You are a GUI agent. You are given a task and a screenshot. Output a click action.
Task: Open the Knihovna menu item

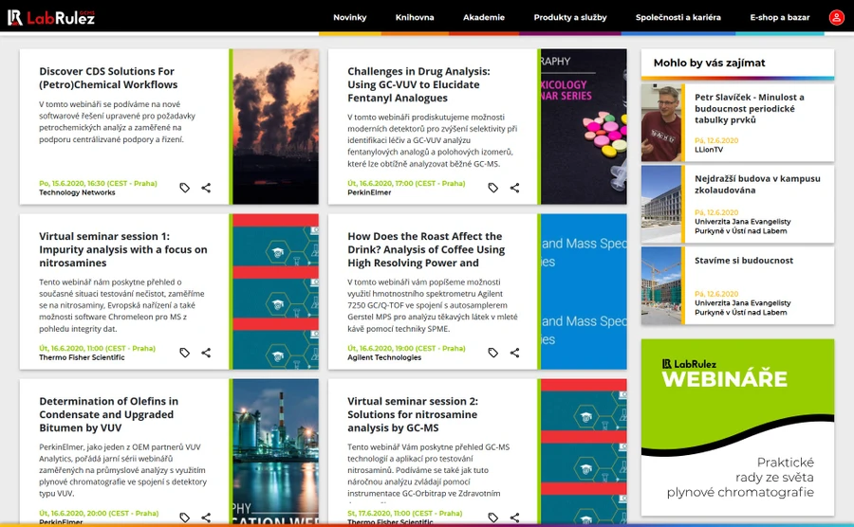[415, 17]
